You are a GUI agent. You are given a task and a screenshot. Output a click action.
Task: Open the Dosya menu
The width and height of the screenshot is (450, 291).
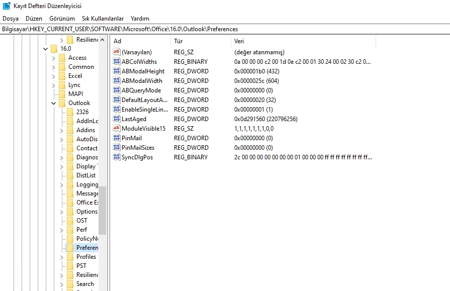click(x=11, y=19)
